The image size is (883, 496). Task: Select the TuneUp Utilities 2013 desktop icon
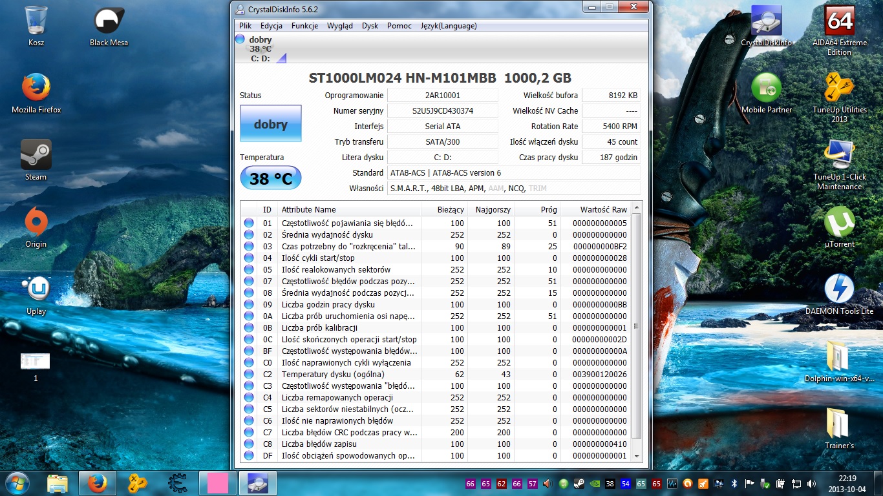point(839,98)
